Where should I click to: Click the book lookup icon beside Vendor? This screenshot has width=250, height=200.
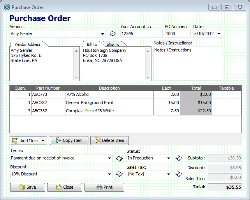(x=113, y=34)
